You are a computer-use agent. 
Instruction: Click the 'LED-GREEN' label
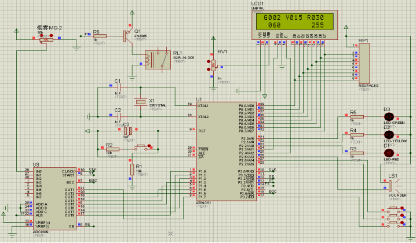click(394, 123)
